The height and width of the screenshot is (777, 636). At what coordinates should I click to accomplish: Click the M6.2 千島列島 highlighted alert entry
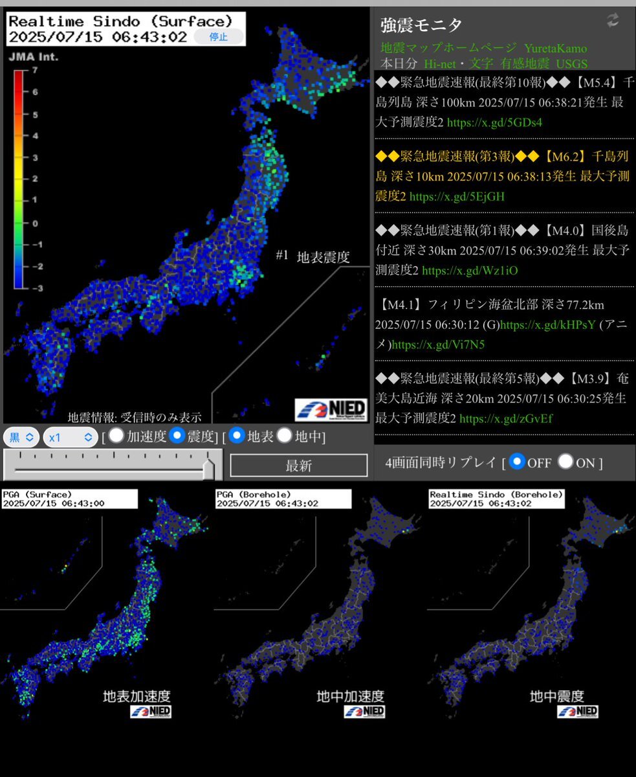[x=505, y=176]
